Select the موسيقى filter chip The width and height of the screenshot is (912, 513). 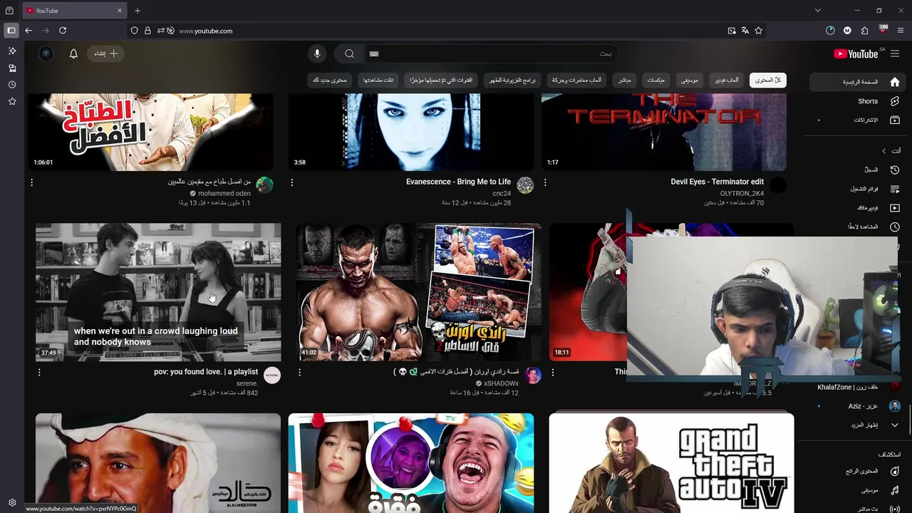[690, 81]
